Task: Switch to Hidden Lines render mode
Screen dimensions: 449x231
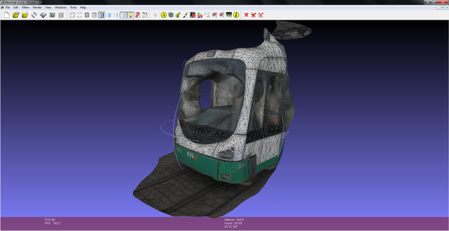Action: pos(94,15)
